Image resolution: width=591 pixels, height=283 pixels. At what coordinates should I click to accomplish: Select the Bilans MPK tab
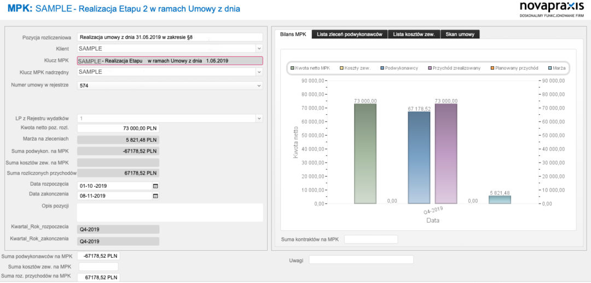click(293, 34)
